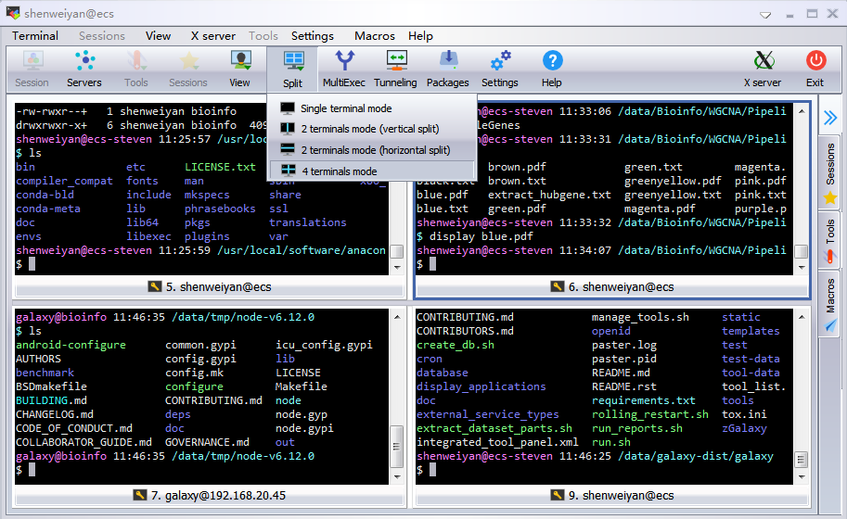Open the Terminal menu
Screen dimensions: 847x519
[35, 36]
